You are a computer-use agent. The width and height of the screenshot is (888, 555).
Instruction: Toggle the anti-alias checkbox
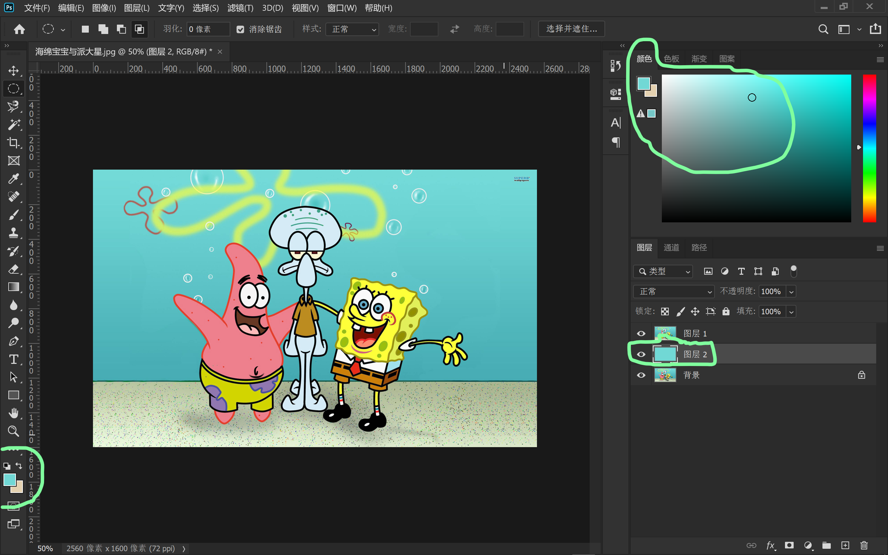[x=240, y=29]
